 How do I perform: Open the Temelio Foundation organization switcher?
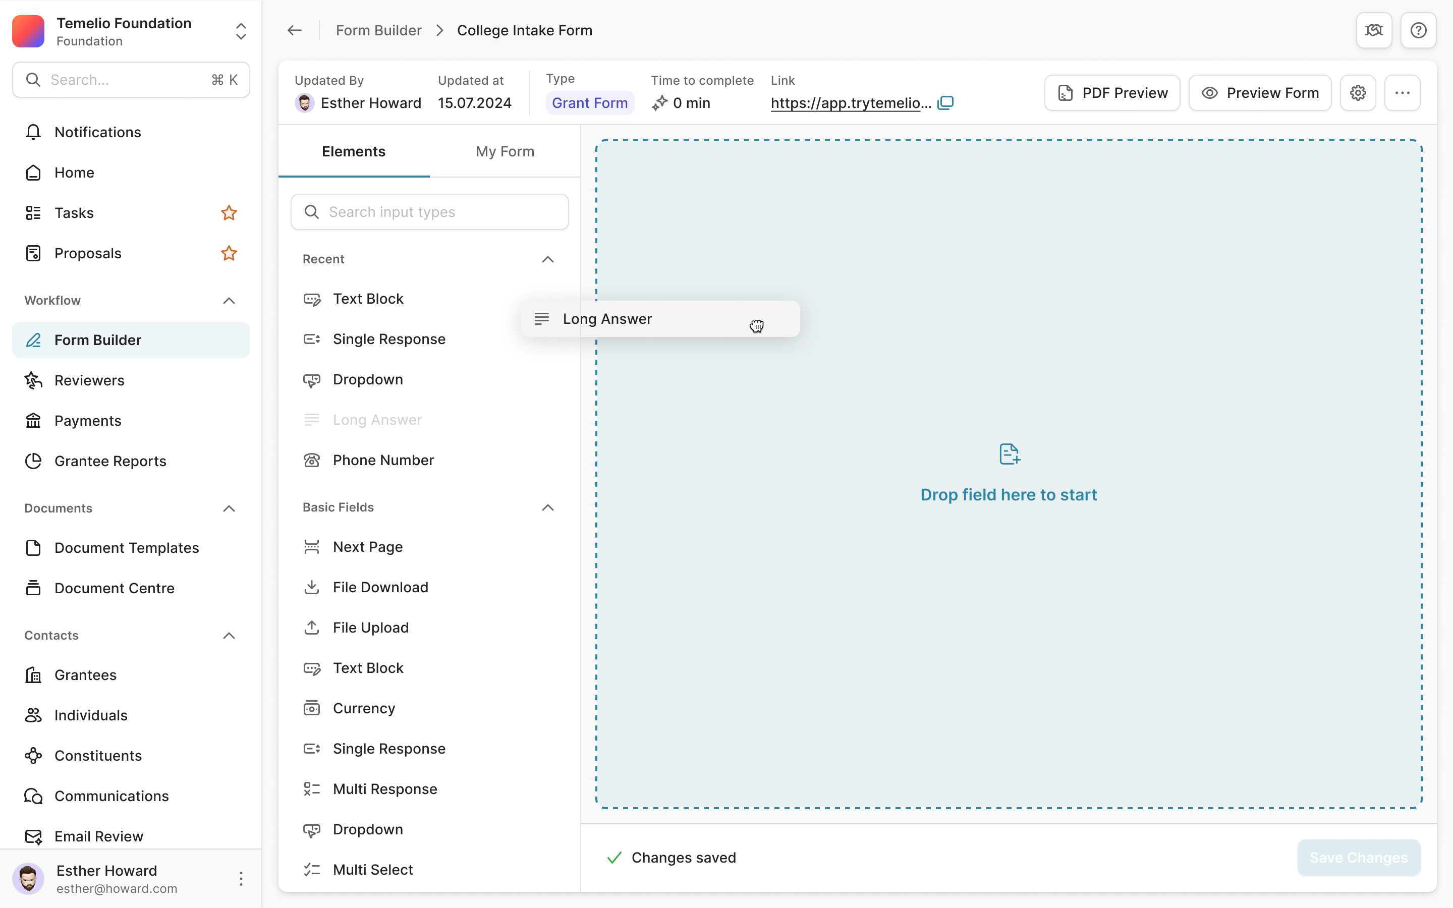(241, 31)
